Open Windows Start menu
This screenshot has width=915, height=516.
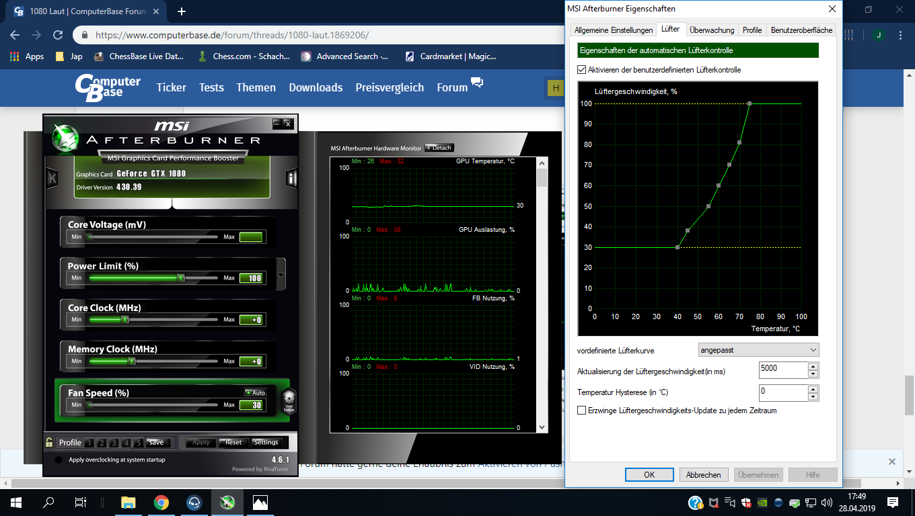coord(16,502)
